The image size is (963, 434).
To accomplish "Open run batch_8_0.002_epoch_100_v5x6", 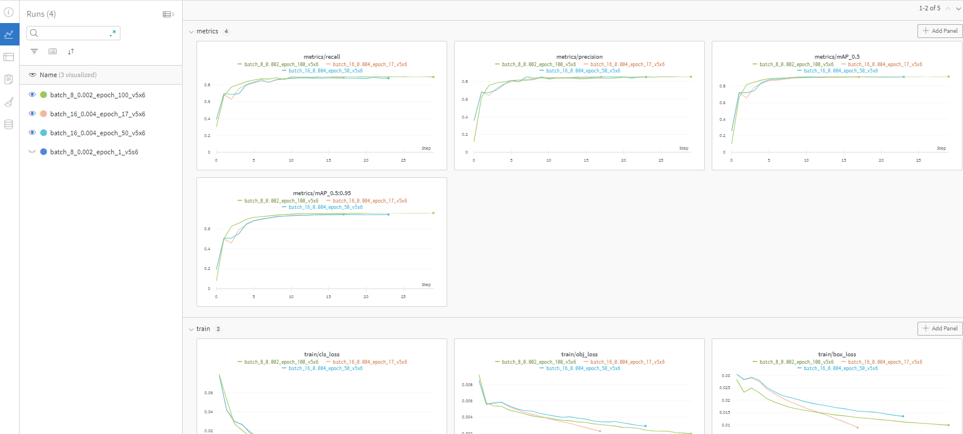I will click(x=97, y=95).
